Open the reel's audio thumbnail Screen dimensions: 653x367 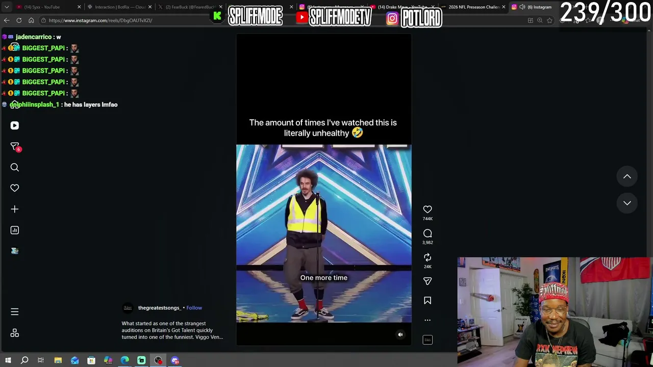point(428,339)
